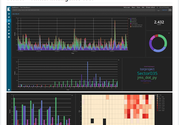The height and width of the screenshot is (125, 179).
Task: Click the first legend color dot in area chart
Action: 131,18
